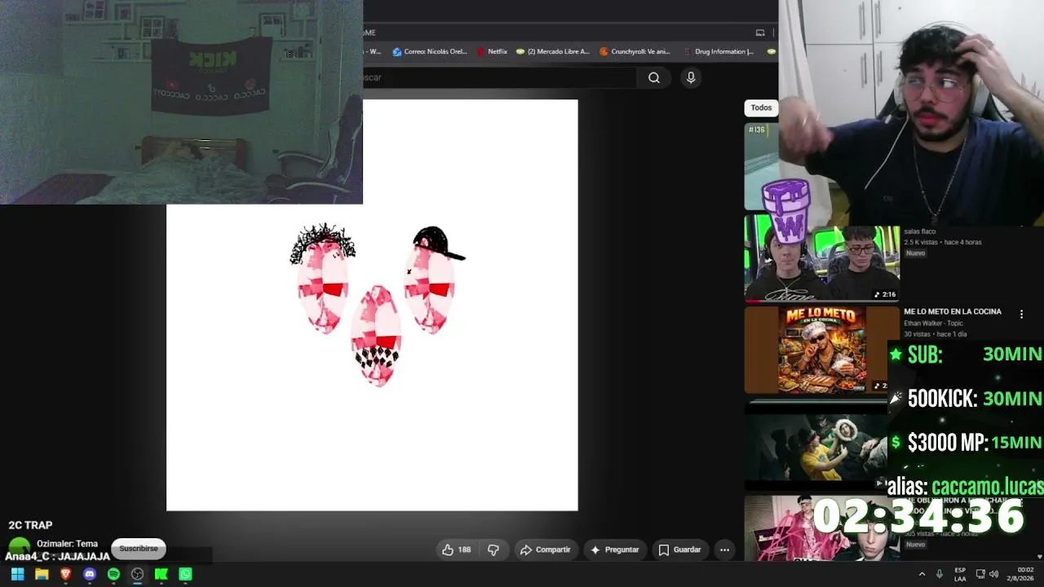Screen dimensions: 1044x587
Task: Open options for ME LO METO EN LA COCINA
Action: tap(1021, 314)
